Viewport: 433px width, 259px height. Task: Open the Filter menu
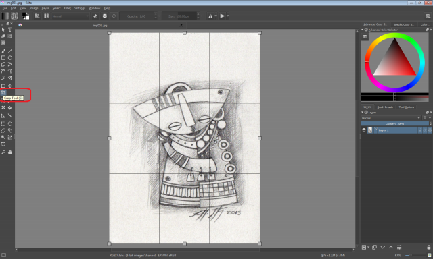[x=68, y=8]
